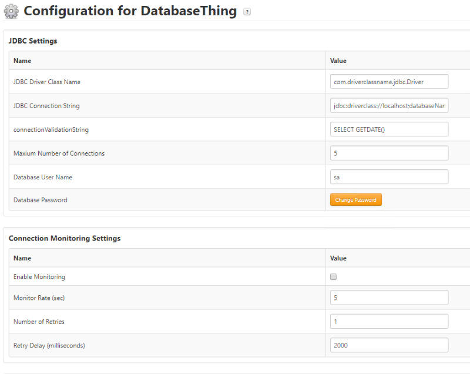Click the Number of Retries input
The image size is (470, 374).
389,321
